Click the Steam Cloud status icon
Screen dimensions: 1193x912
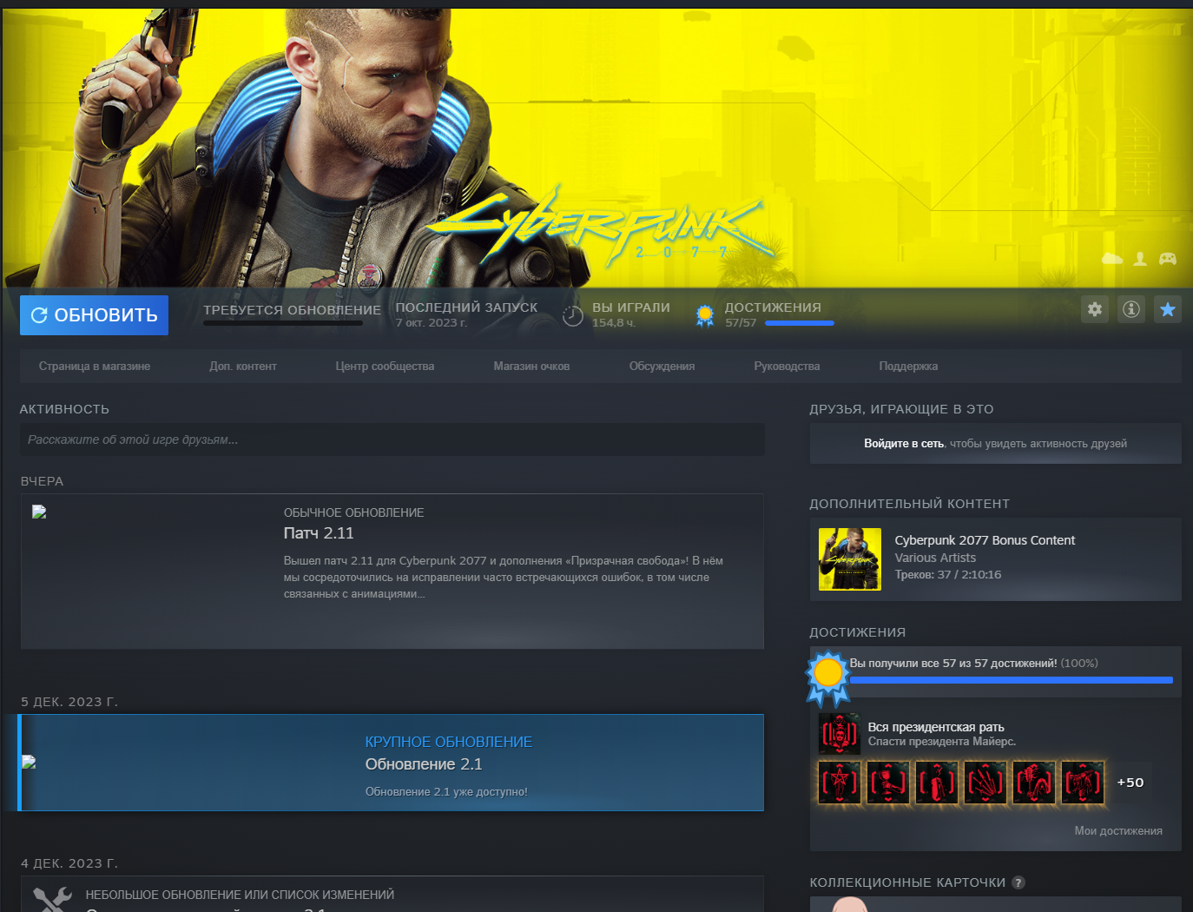(1112, 259)
